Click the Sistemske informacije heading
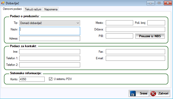 [x=26, y=73]
